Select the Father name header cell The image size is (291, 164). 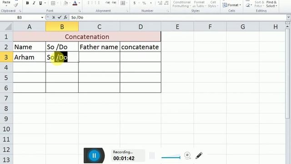click(99, 47)
